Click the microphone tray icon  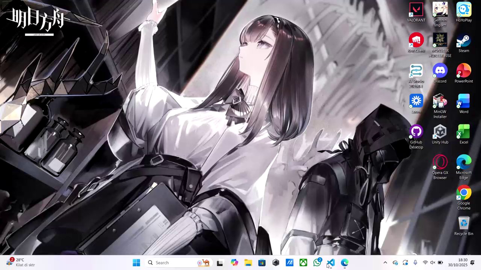coord(415,263)
